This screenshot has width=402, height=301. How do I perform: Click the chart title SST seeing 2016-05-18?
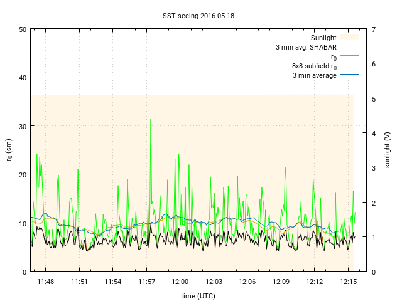click(x=200, y=15)
